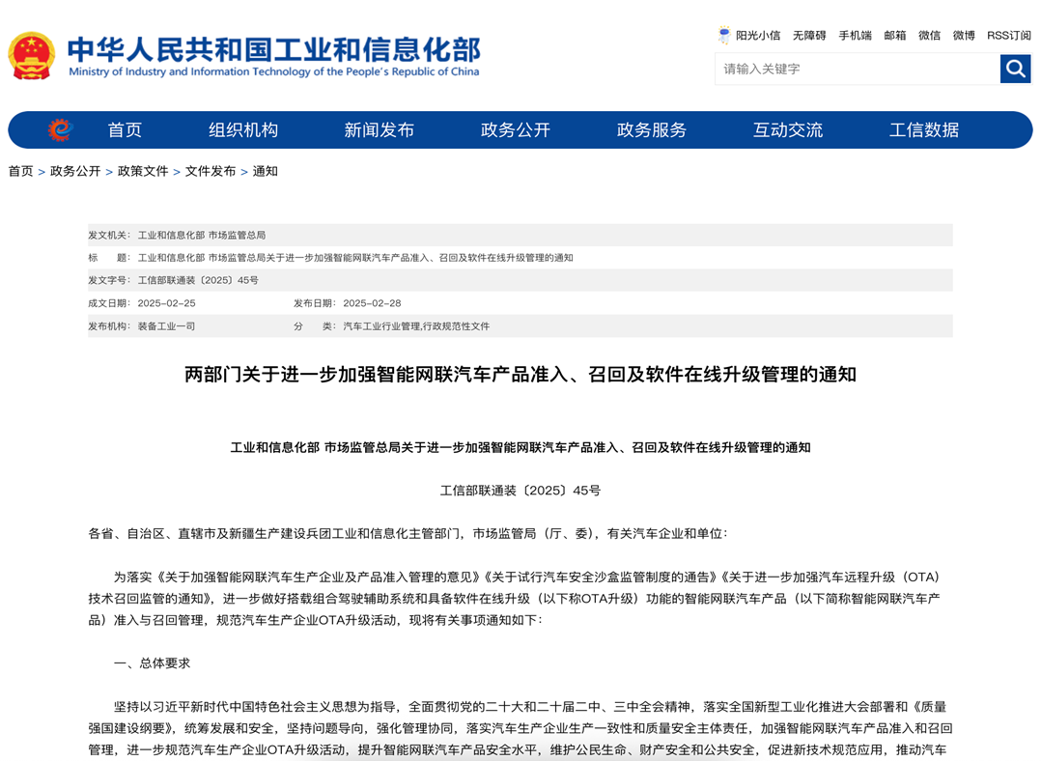This screenshot has height=761, width=1041.
Task: Click the RSS订阅 subscription icon
Action: tap(1008, 35)
